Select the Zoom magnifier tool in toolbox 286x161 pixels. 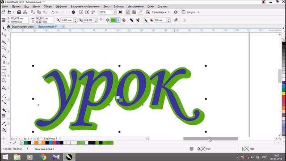4,48
